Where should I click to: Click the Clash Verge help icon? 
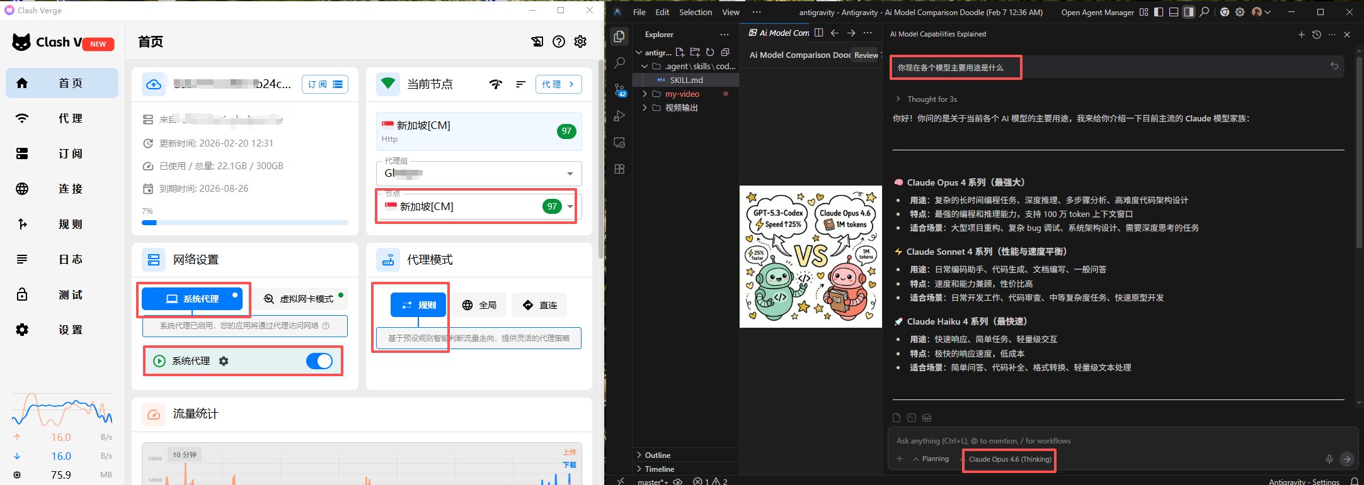559,42
